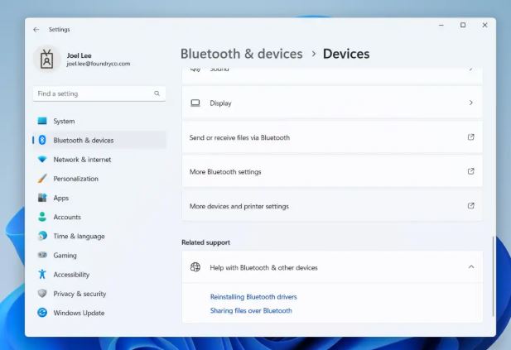Screen dimensions: 511x350
Task: Click the Joel Lee profile avatar
Action: point(46,59)
